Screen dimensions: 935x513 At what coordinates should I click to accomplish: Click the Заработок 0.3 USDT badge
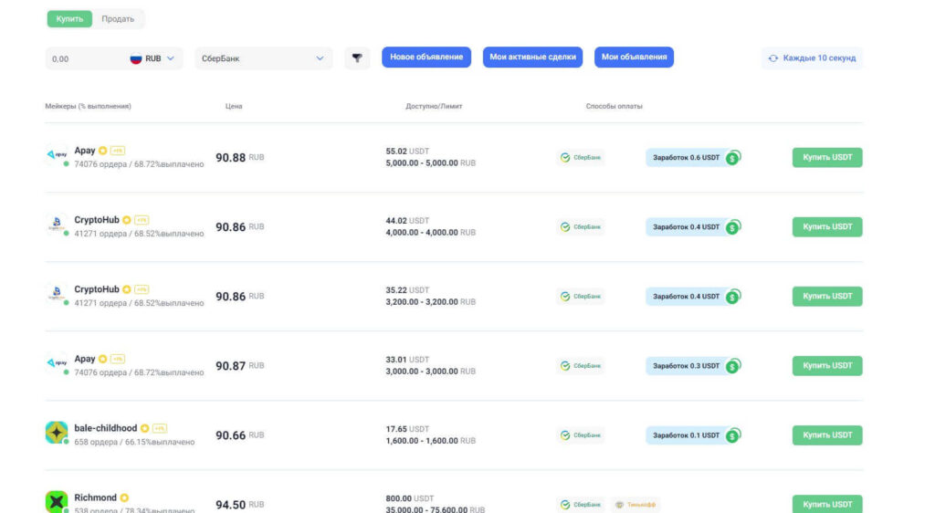(x=694, y=366)
